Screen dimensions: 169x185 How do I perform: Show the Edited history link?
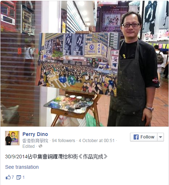(x=29, y=146)
